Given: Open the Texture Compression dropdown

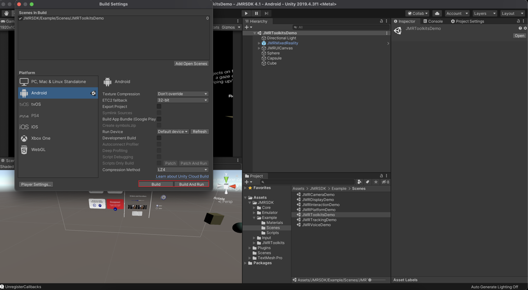Looking at the screenshot, I should [182, 93].
